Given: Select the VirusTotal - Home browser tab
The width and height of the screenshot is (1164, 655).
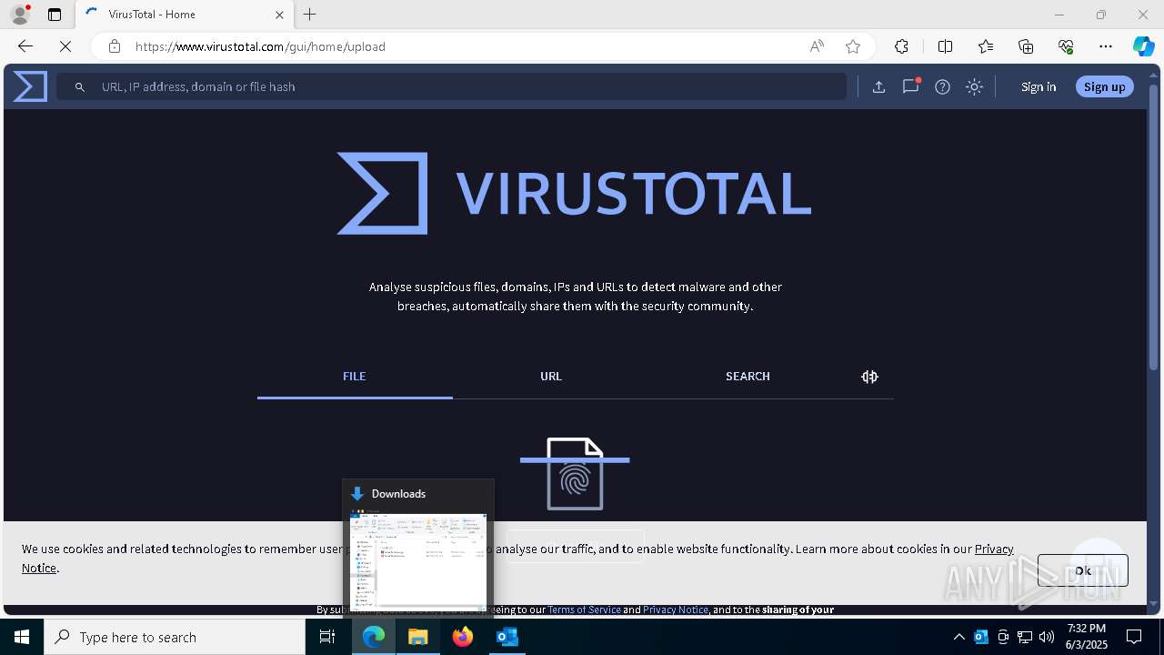Looking at the screenshot, I should tap(184, 15).
